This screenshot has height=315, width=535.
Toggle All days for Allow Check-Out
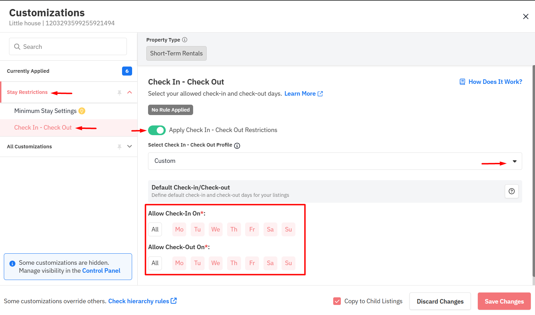click(155, 263)
